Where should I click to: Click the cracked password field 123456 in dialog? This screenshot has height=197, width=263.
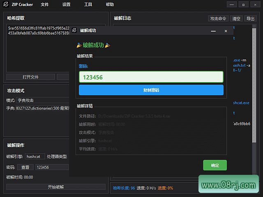pos(151,77)
